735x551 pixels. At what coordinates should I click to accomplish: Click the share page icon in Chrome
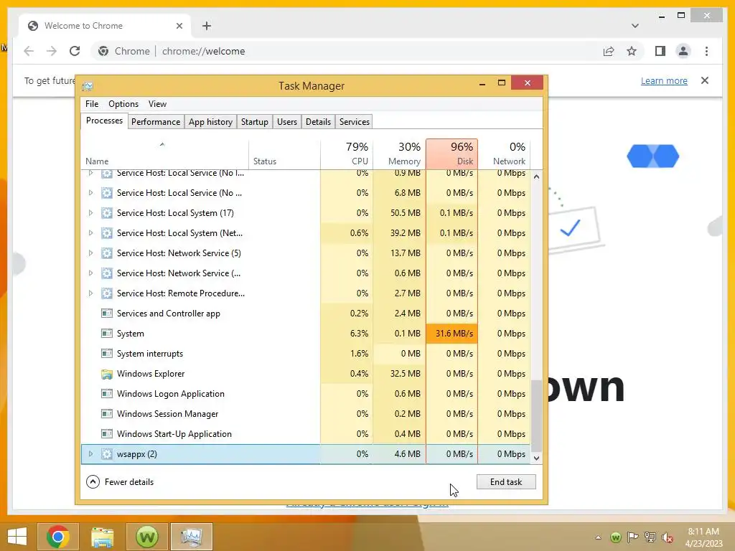pyautogui.click(x=609, y=51)
